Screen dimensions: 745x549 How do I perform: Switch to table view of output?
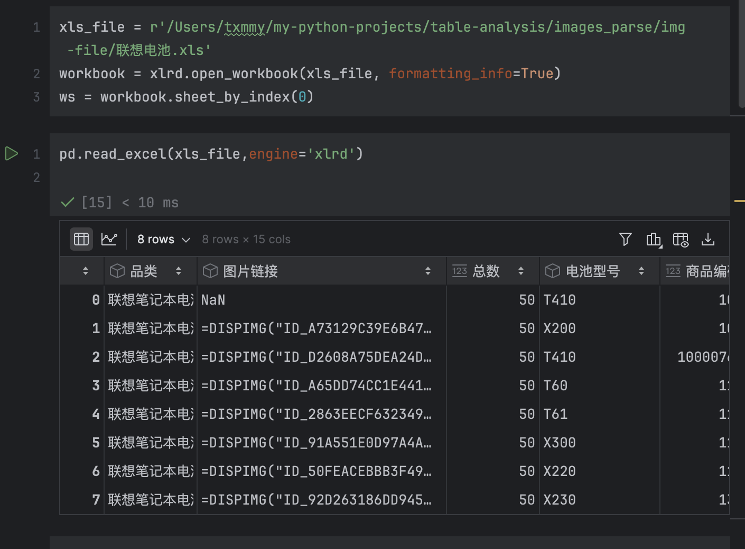tap(81, 239)
